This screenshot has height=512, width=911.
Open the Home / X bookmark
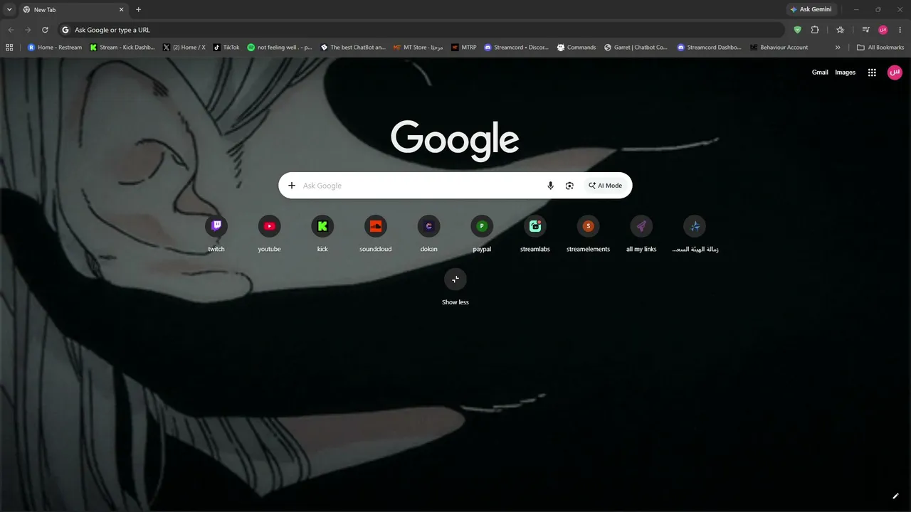coord(184,48)
